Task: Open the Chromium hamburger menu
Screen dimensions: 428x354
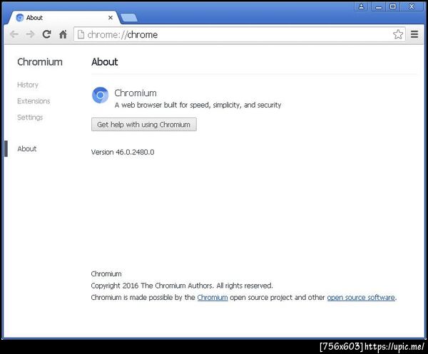Action: tap(414, 34)
